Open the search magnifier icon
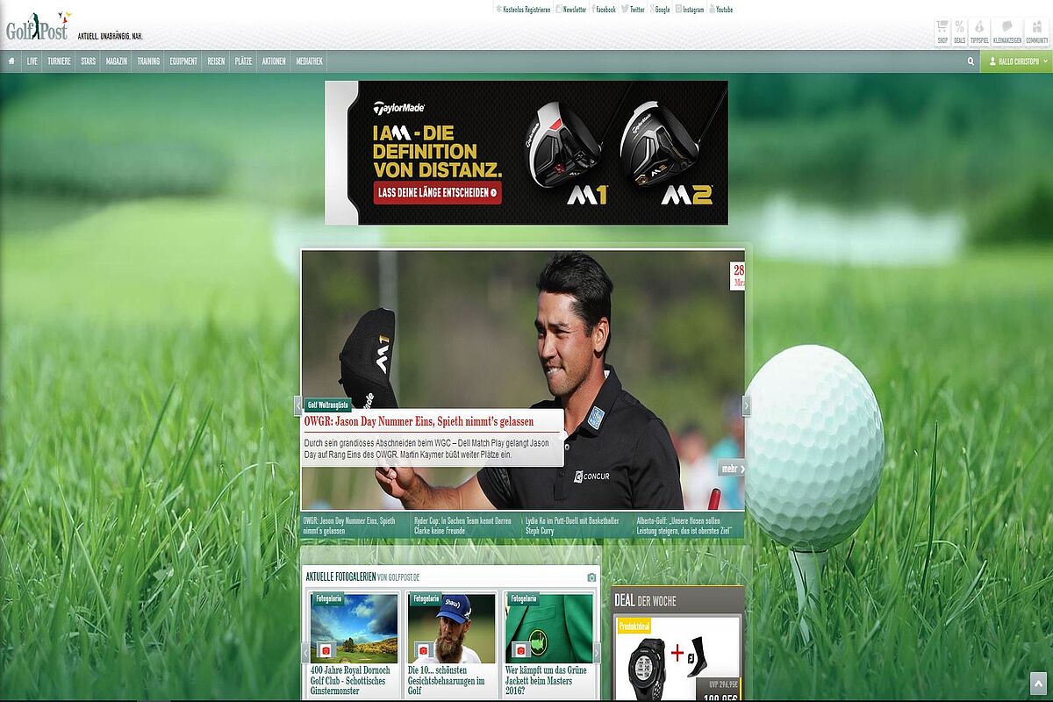This screenshot has height=702, width=1053. (971, 61)
